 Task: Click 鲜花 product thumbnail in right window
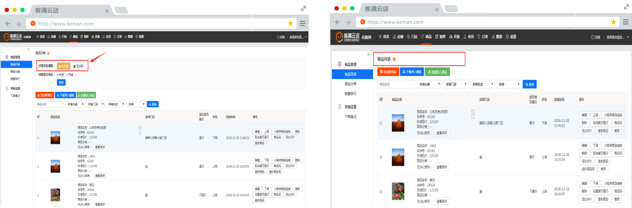399,191
